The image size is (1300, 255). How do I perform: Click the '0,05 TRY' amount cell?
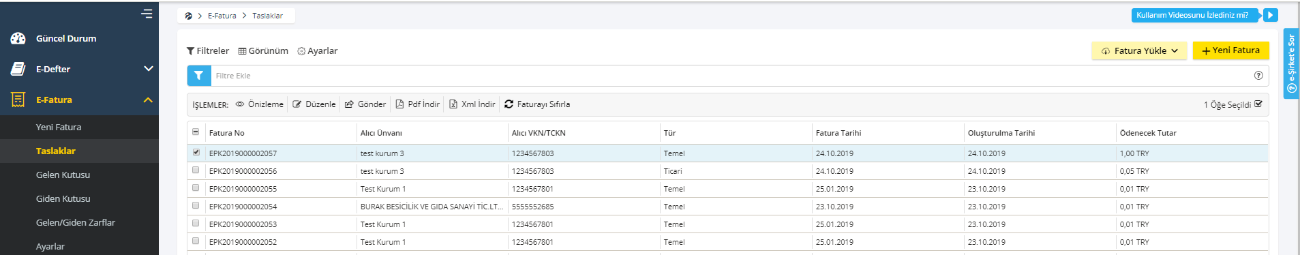(x=1134, y=171)
